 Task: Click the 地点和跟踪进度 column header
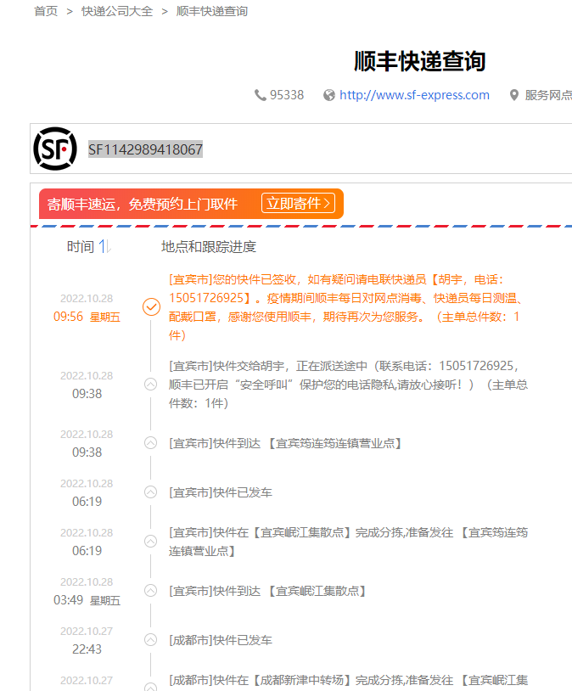point(209,247)
